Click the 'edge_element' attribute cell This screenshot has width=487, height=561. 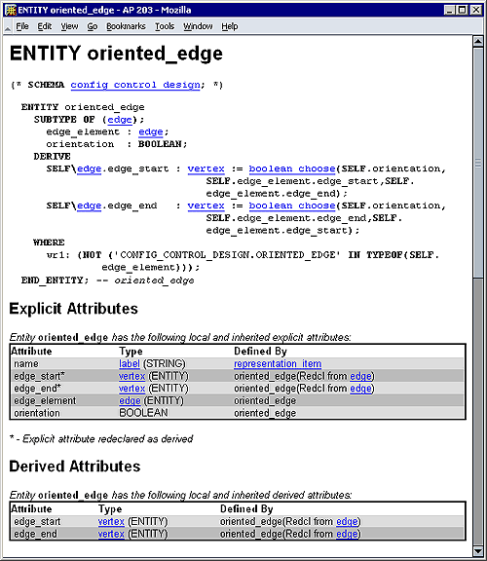pos(45,400)
